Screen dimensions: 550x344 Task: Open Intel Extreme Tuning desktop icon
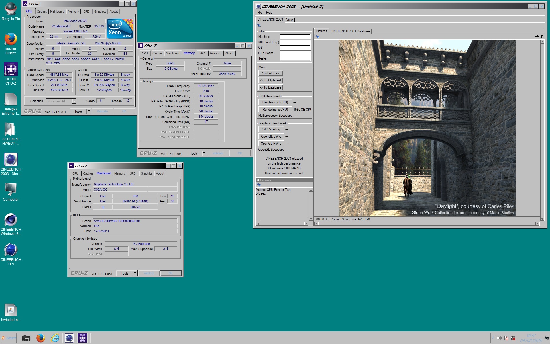(11, 104)
